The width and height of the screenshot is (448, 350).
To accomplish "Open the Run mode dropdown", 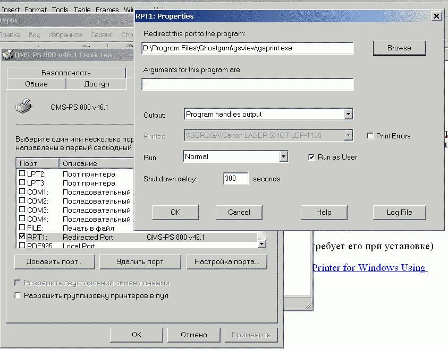I will click(283, 156).
